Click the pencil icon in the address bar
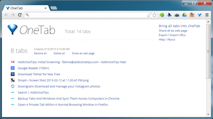This screenshot has width=213, height=119. tap(149, 15)
